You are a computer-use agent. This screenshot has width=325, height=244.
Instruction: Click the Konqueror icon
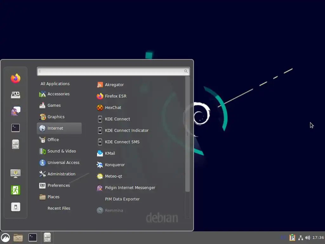[100, 165]
